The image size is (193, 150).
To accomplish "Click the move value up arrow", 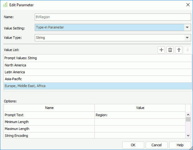I will (x=179, y=50).
